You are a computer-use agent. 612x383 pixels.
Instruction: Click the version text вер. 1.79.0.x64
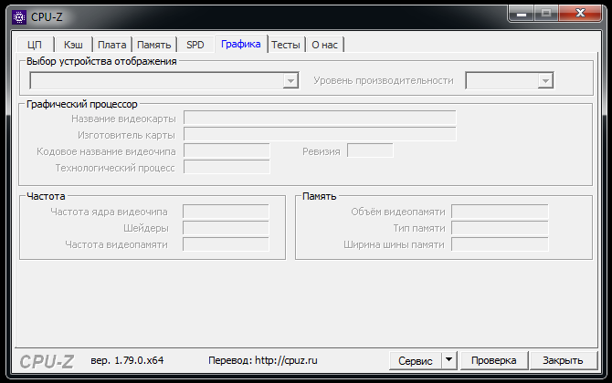tap(127, 360)
